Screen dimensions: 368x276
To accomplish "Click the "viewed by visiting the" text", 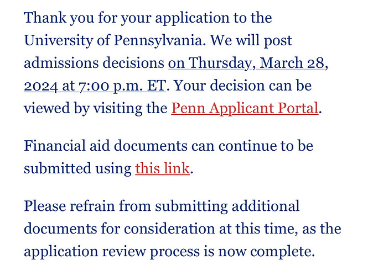I will coord(96,108).
